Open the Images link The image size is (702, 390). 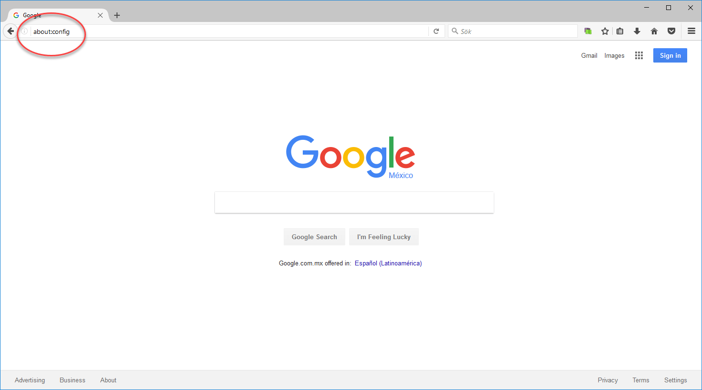click(x=614, y=55)
